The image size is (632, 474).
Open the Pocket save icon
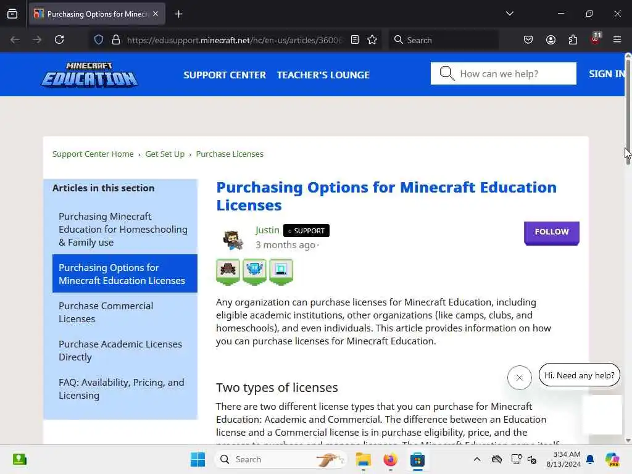tap(528, 39)
